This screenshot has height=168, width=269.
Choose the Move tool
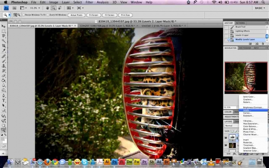pyautogui.click(x=4, y=26)
